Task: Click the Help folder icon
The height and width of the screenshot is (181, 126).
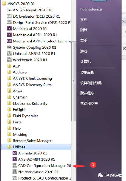Action: coord(9,128)
